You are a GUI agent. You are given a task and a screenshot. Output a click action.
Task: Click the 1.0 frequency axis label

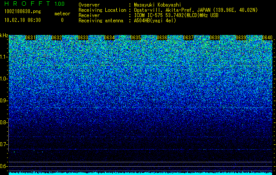click(4, 79)
